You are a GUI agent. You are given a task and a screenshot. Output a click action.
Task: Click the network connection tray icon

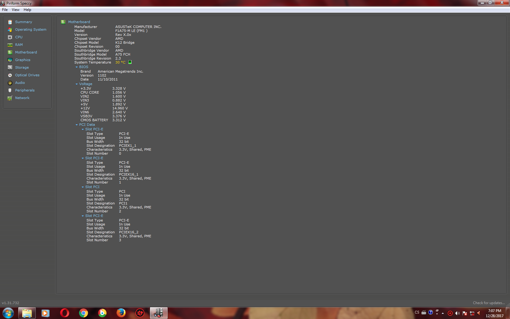(472, 313)
